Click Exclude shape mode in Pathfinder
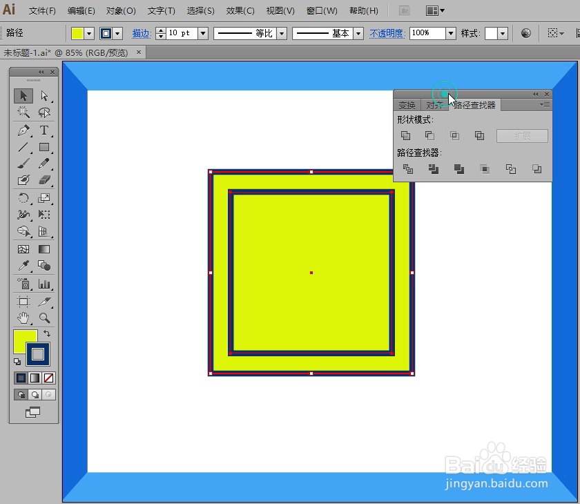 pos(479,136)
